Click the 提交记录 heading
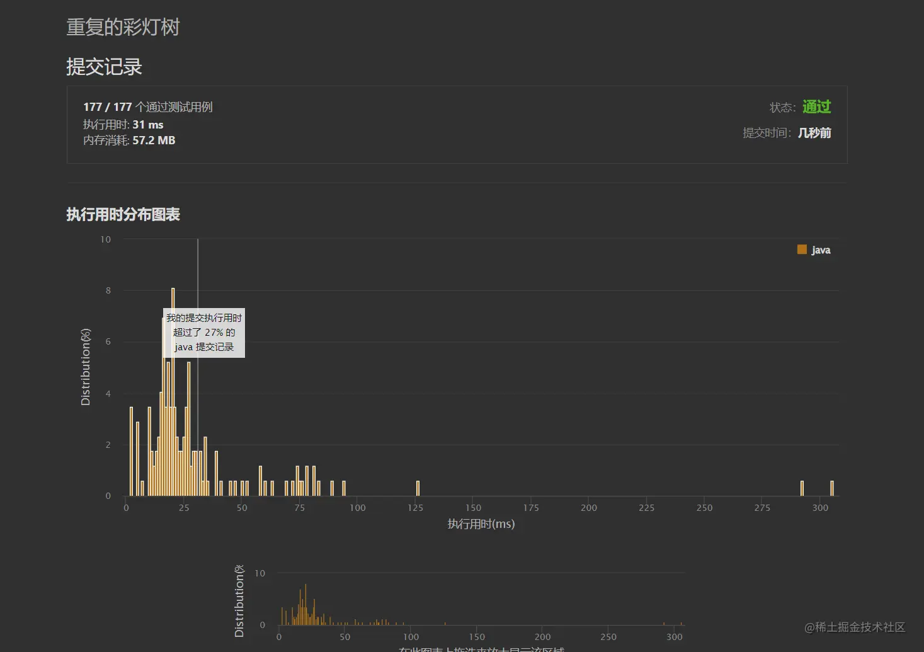The width and height of the screenshot is (924, 652). click(x=105, y=67)
